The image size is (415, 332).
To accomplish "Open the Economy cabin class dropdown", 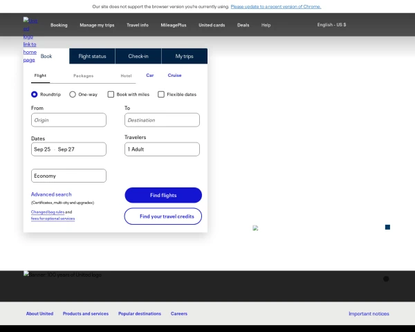I will (68, 176).
